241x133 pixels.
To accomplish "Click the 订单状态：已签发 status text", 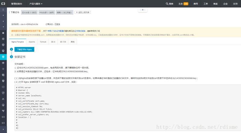I will (x=53, y=24).
